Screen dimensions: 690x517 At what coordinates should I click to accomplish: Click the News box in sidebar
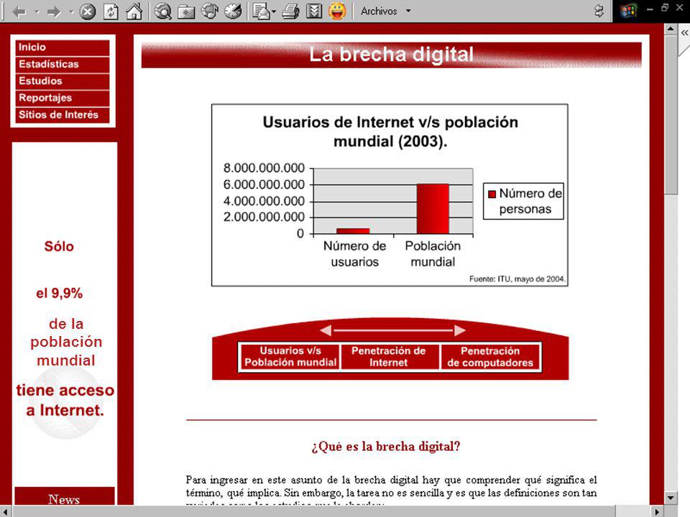tap(64, 497)
